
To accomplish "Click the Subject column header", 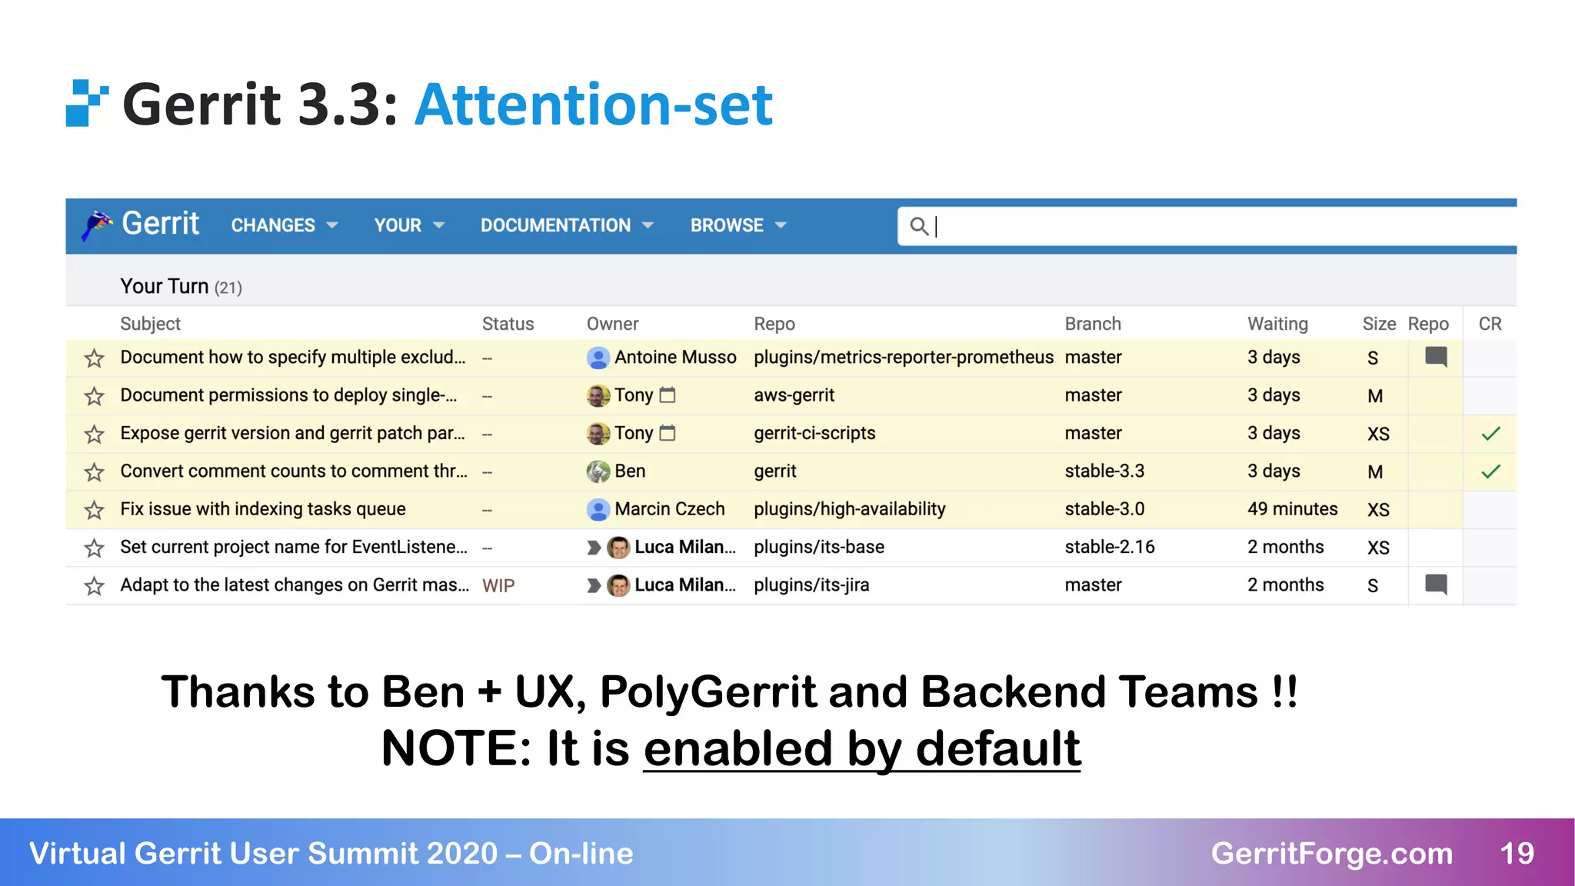I will point(150,324).
